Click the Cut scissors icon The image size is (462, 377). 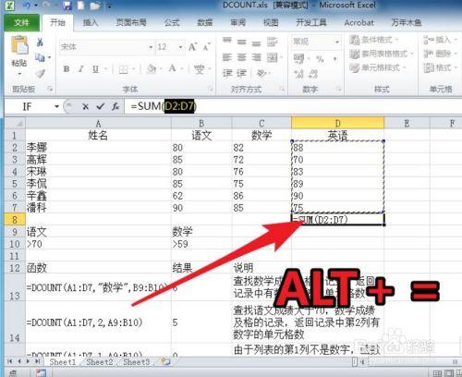point(40,42)
